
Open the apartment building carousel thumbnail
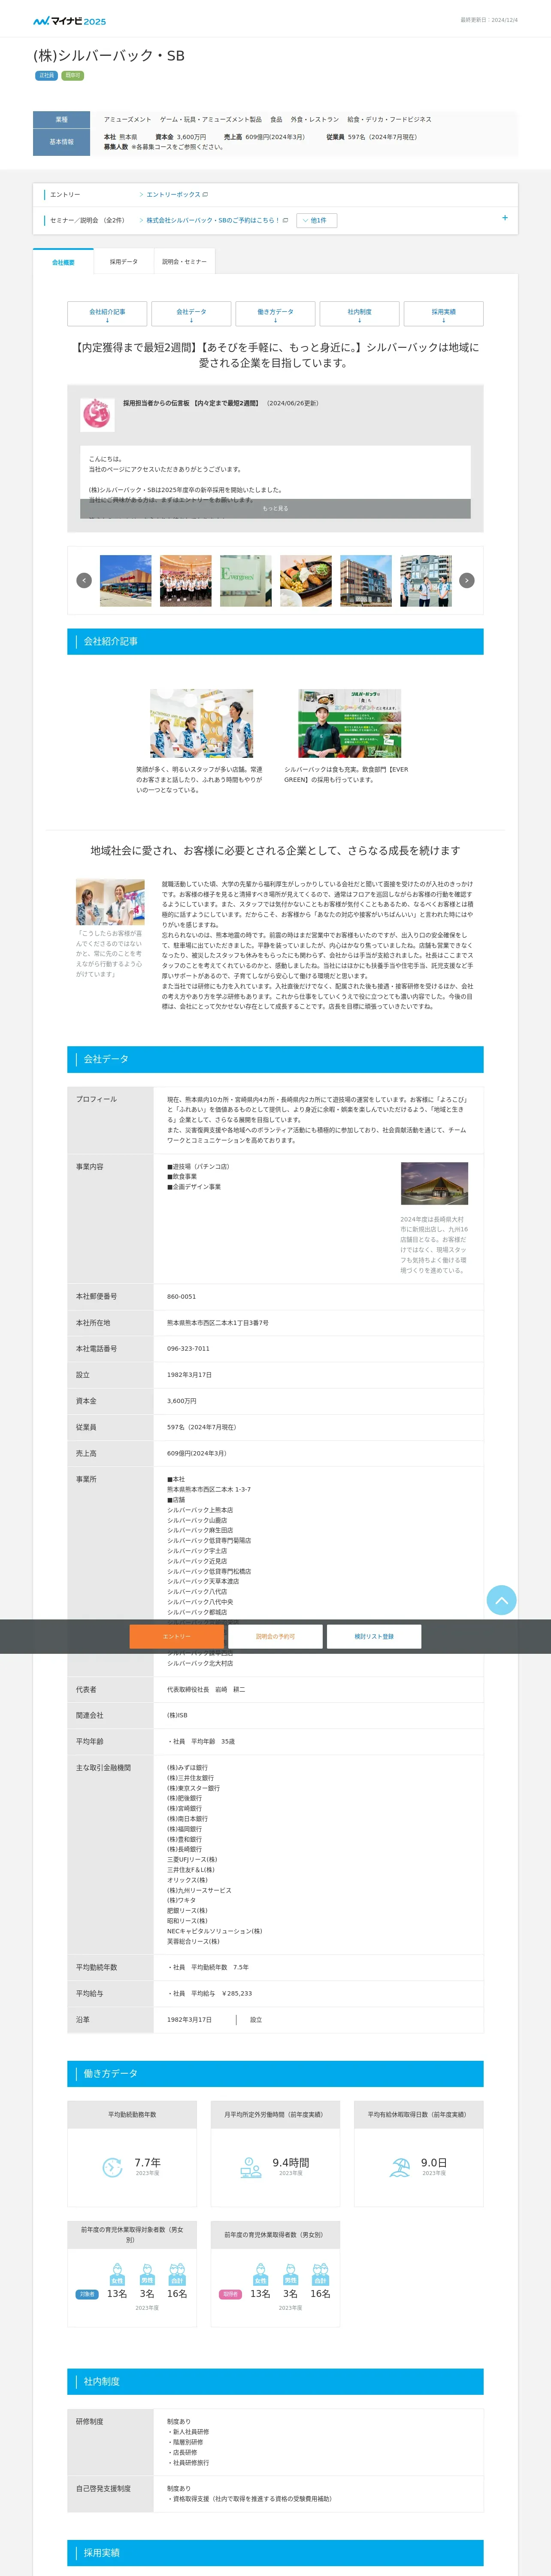pyautogui.click(x=366, y=581)
